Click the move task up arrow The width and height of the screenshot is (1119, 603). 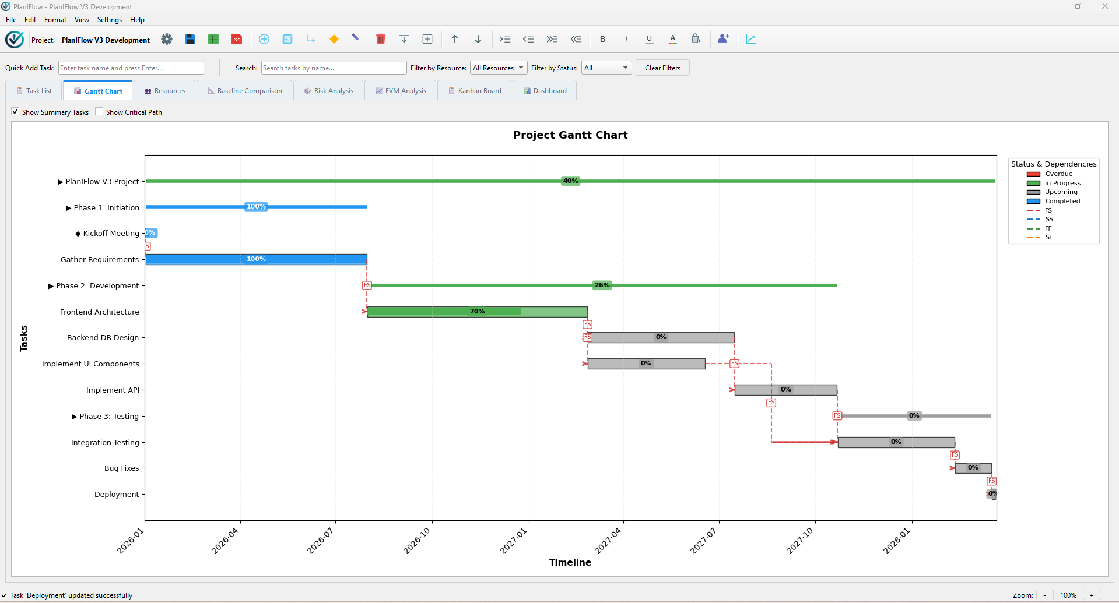[x=455, y=39]
